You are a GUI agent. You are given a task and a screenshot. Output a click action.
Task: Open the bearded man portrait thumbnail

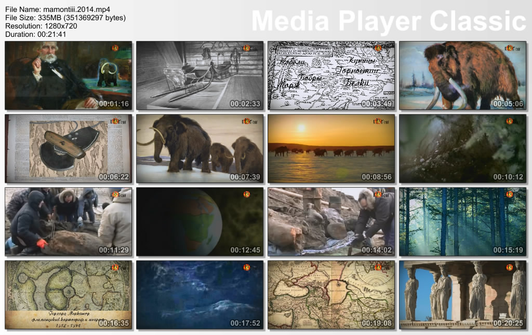(68, 75)
